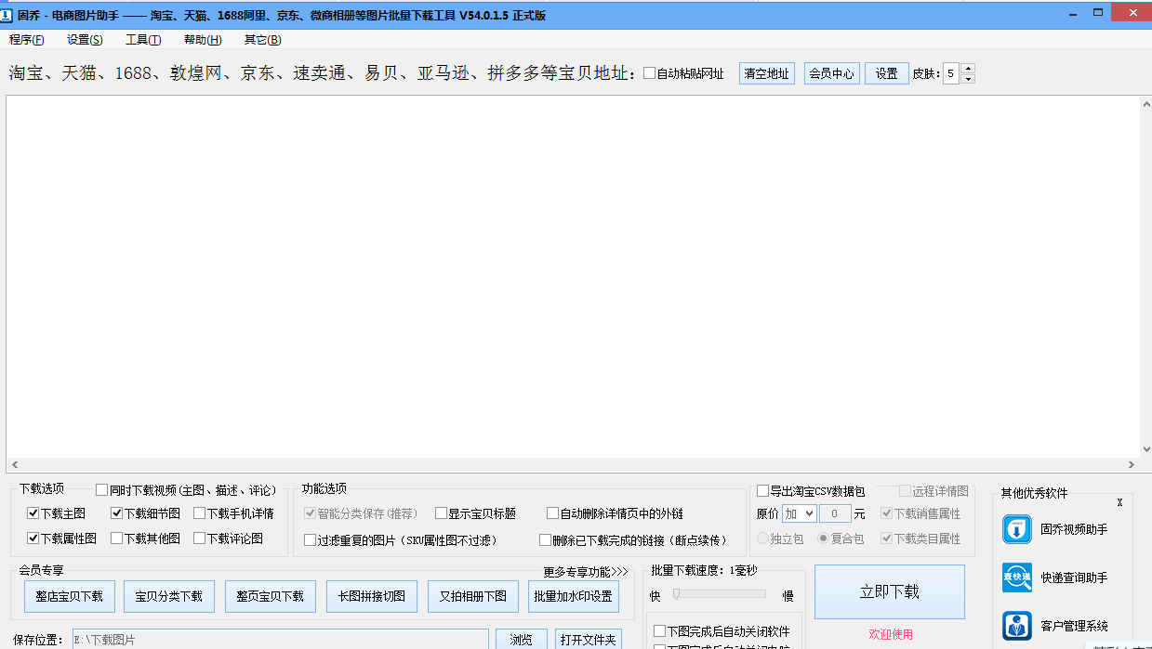Click the 批量下载速度 slider track
The height and width of the screenshot is (649, 1152).
pos(721,594)
